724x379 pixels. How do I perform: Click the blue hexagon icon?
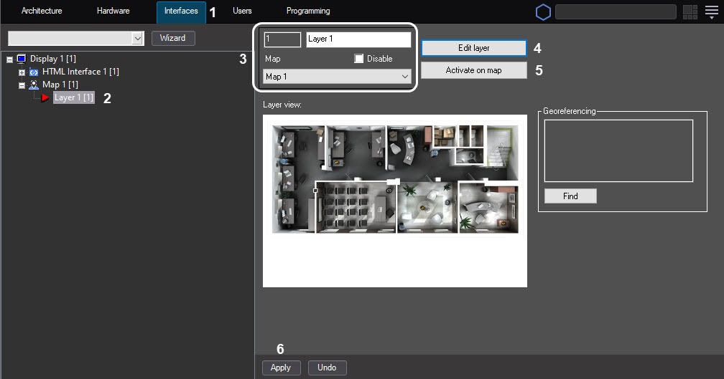pyautogui.click(x=543, y=12)
